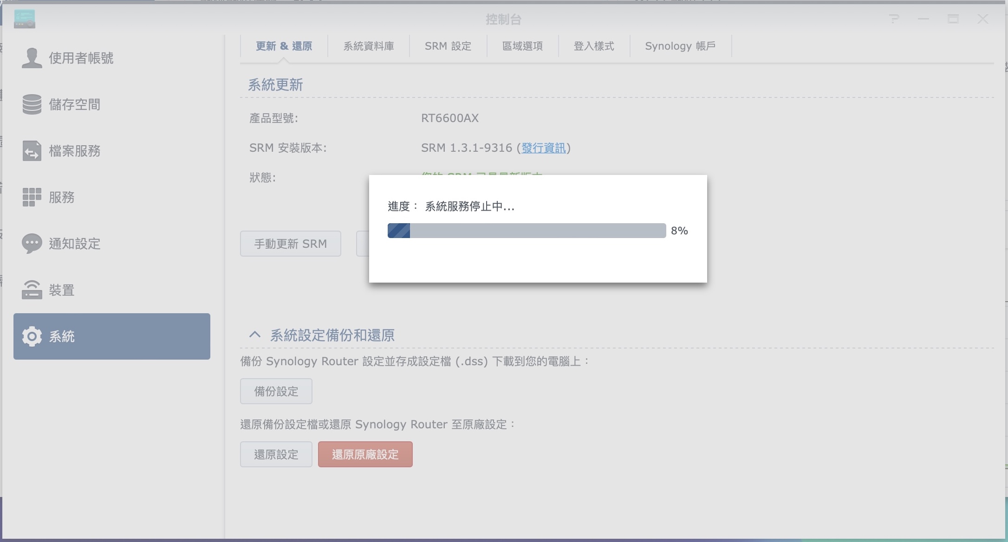Select the Synology 帳戶 tab

pos(680,46)
